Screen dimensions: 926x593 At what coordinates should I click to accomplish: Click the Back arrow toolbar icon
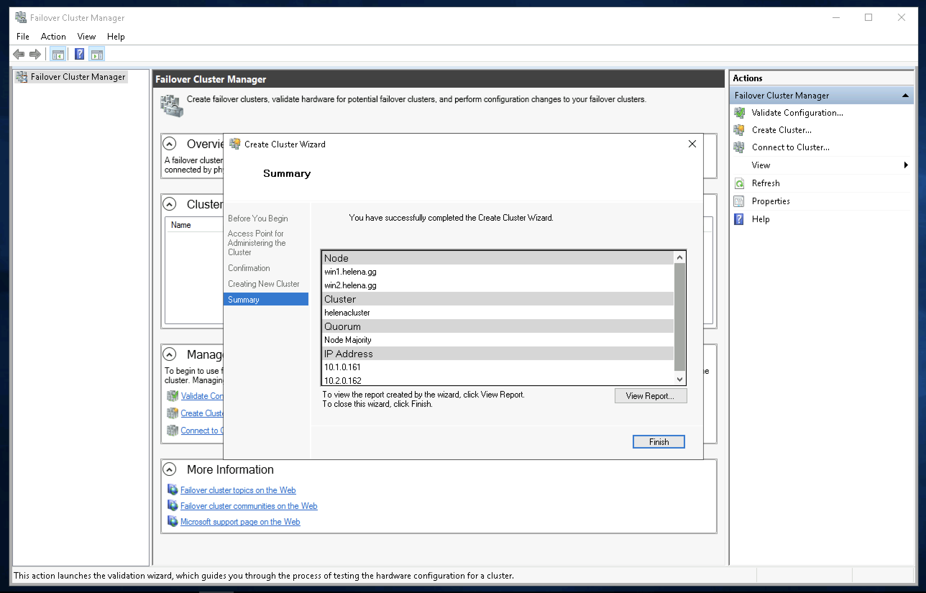18,54
